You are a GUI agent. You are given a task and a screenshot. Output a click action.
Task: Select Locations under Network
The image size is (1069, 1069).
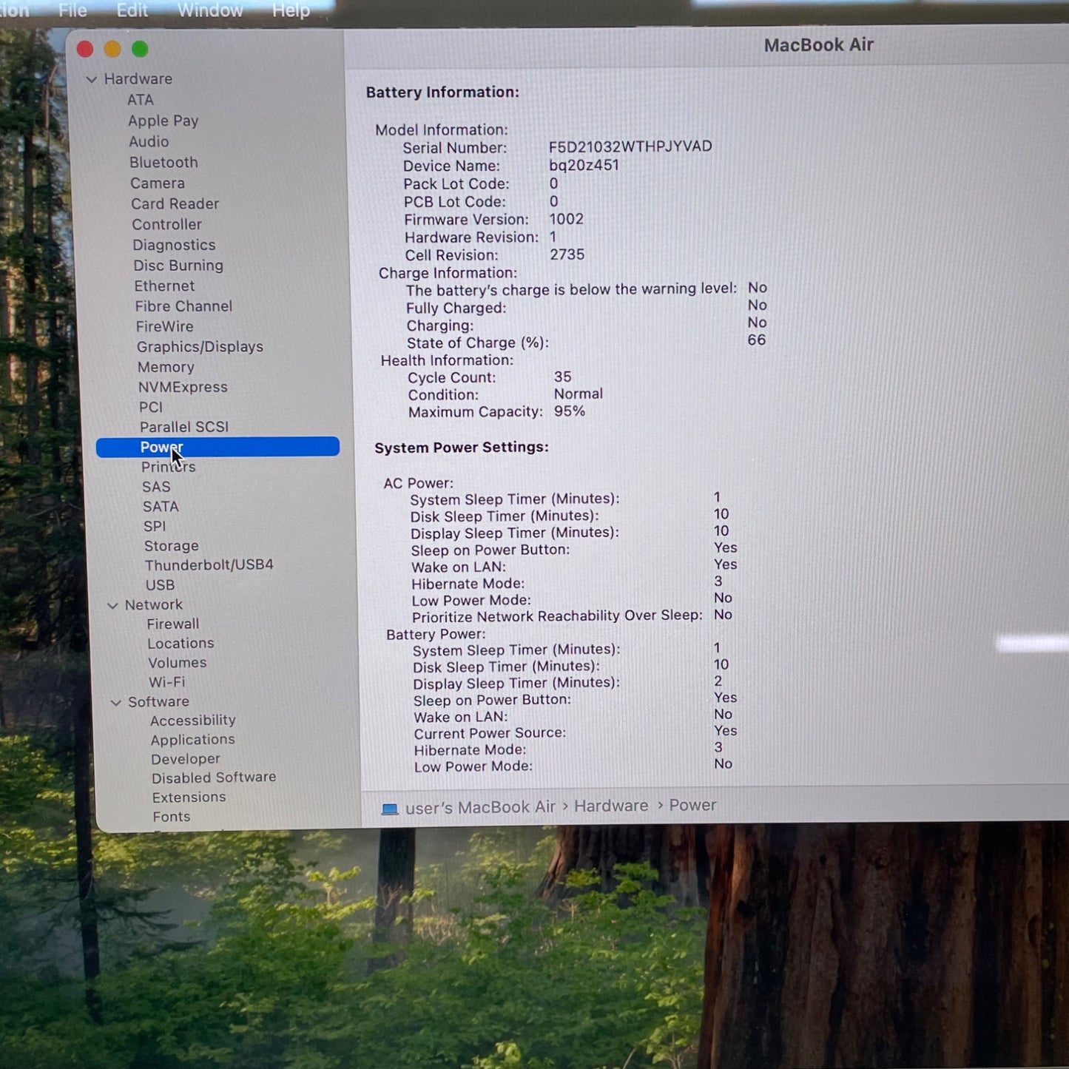click(x=181, y=644)
